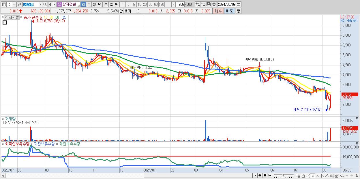Screen dimensions: 360x179
Task: Select the 틱 (tick) period
Action: [117, 4]
